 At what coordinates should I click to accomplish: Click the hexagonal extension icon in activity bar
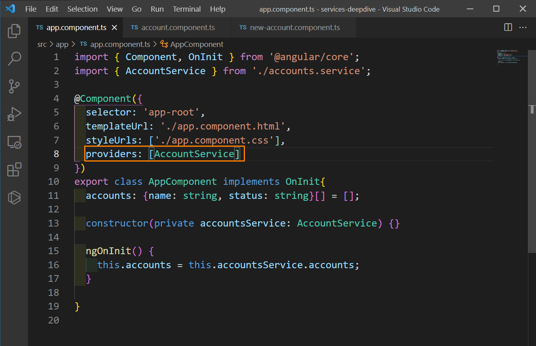pos(14,197)
